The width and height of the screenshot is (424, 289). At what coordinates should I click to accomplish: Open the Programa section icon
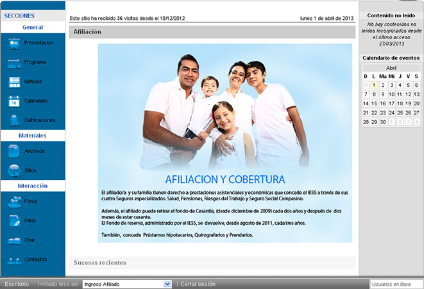(14, 62)
